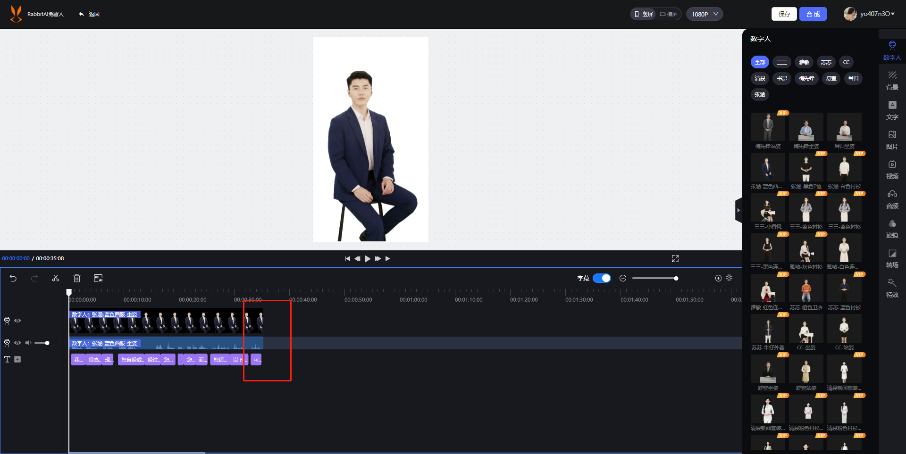This screenshot has height=454, width=906.
Task: Open the 特效 effects panel
Action: (x=892, y=288)
